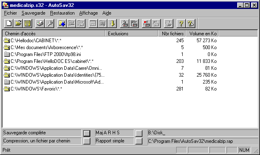This screenshot has height=155, width=260.
Task: Open options with the wrench icon
Action: 49,23
